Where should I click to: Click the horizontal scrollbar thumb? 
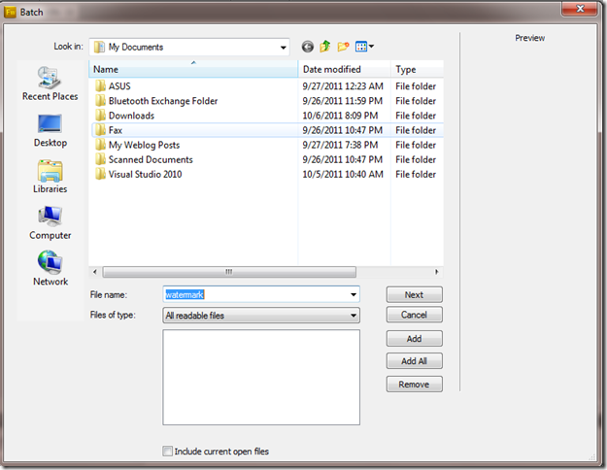coord(229,272)
